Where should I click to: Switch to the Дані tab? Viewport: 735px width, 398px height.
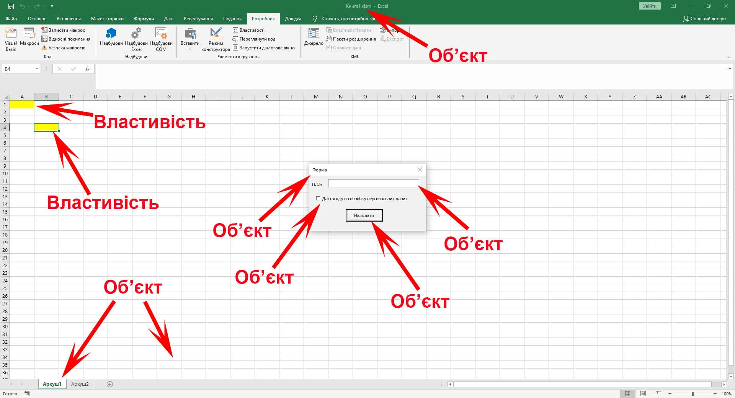168,18
